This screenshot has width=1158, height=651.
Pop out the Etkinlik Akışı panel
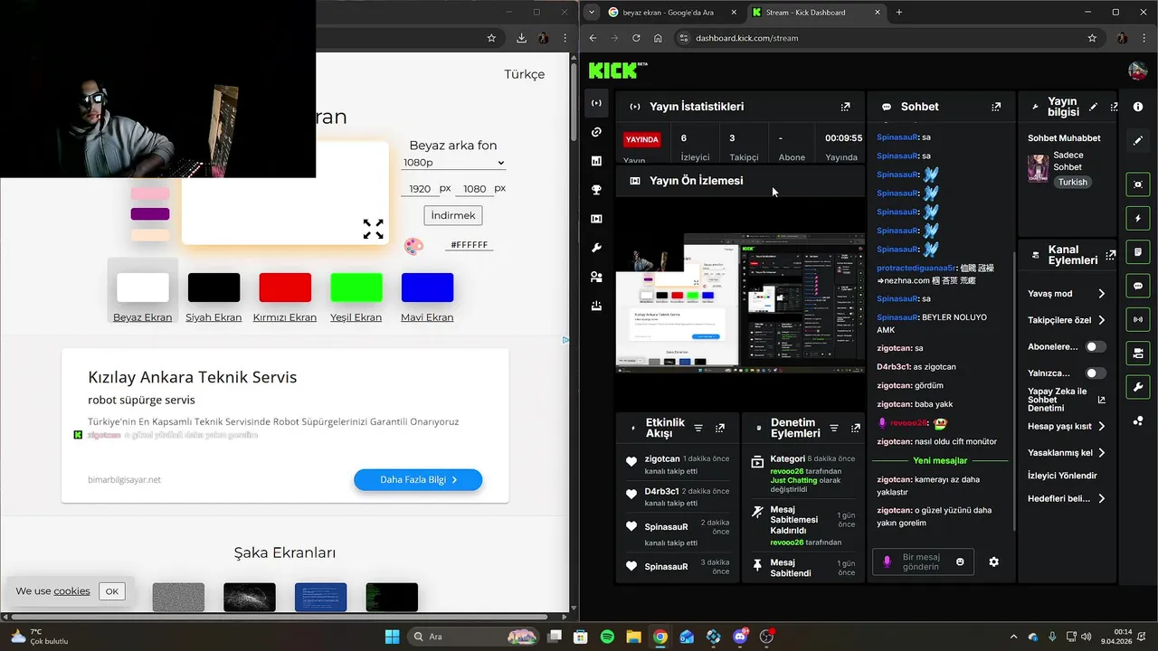point(720,428)
